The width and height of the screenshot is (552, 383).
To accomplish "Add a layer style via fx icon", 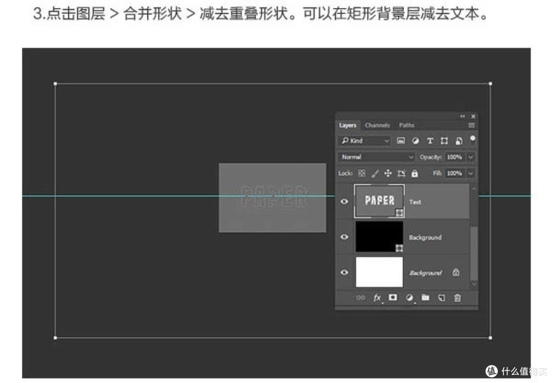I will 377,298.
